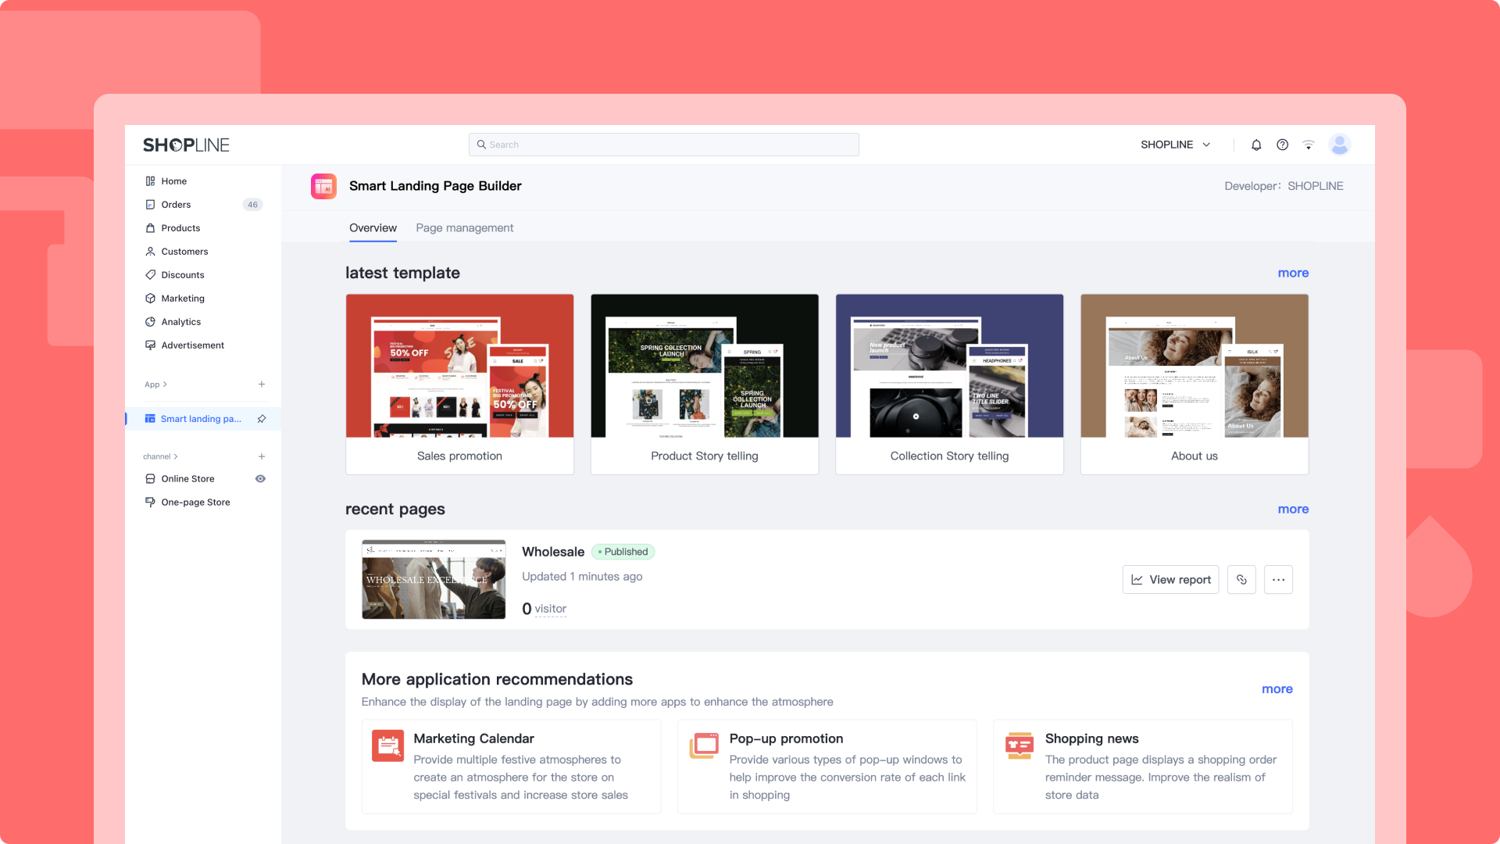Click more link beside latest template
1500x844 pixels.
click(1293, 273)
